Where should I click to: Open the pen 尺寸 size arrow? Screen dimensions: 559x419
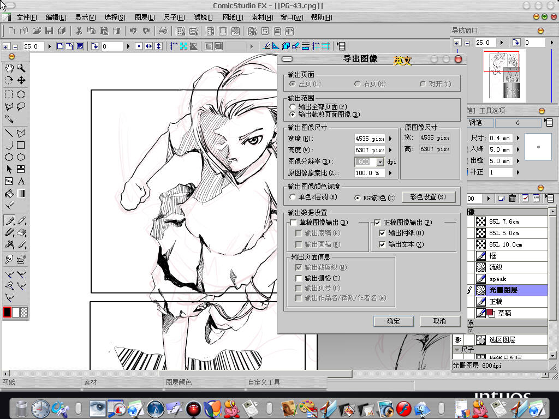point(518,138)
